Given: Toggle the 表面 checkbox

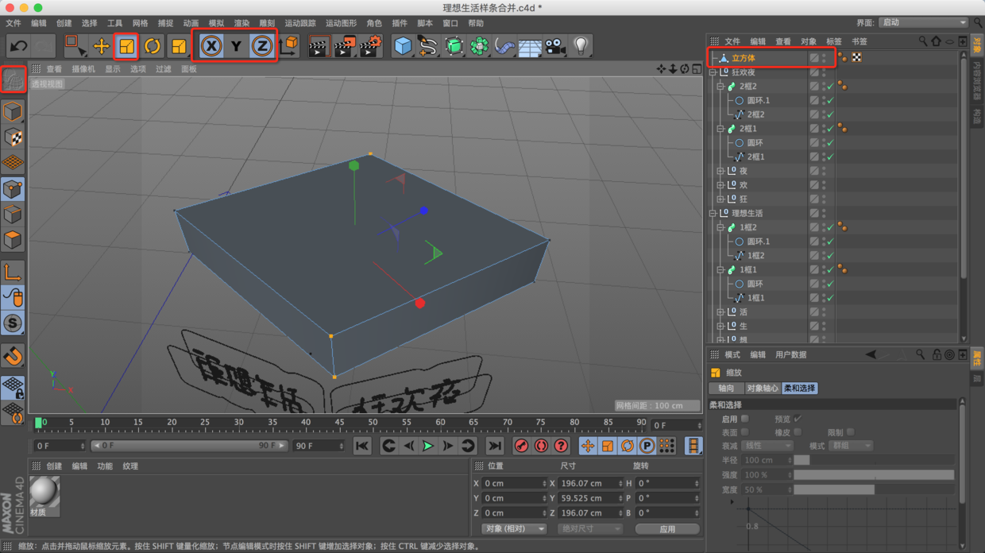Looking at the screenshot, I should click(x=744, y=432).
